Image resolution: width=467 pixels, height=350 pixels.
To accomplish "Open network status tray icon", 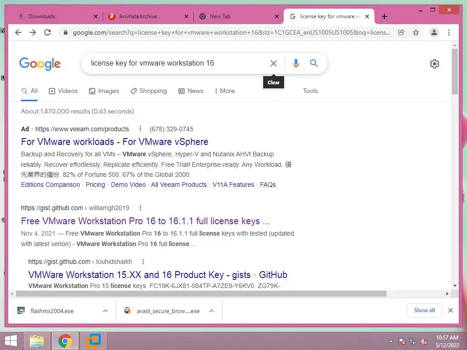I will pos(413,341).
